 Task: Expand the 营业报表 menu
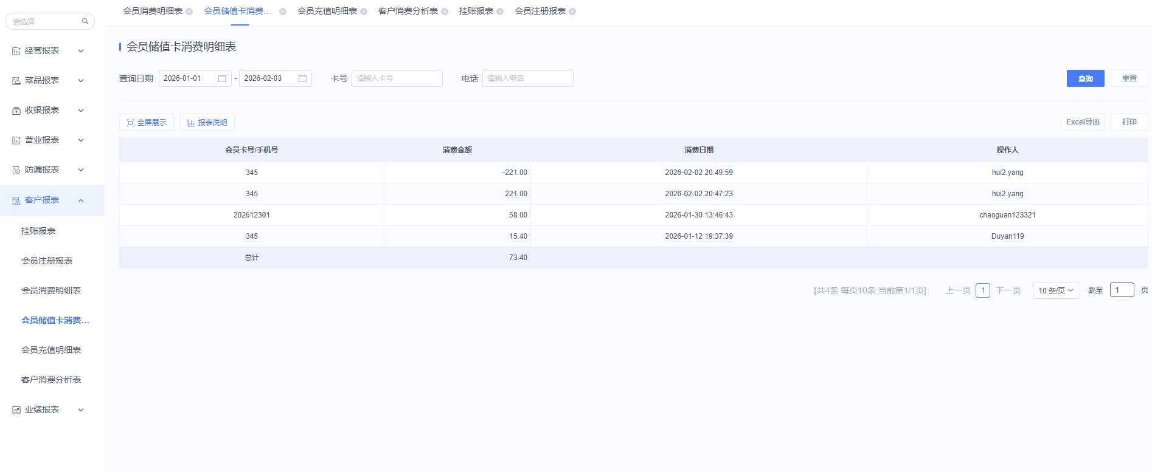coord(81,140)
